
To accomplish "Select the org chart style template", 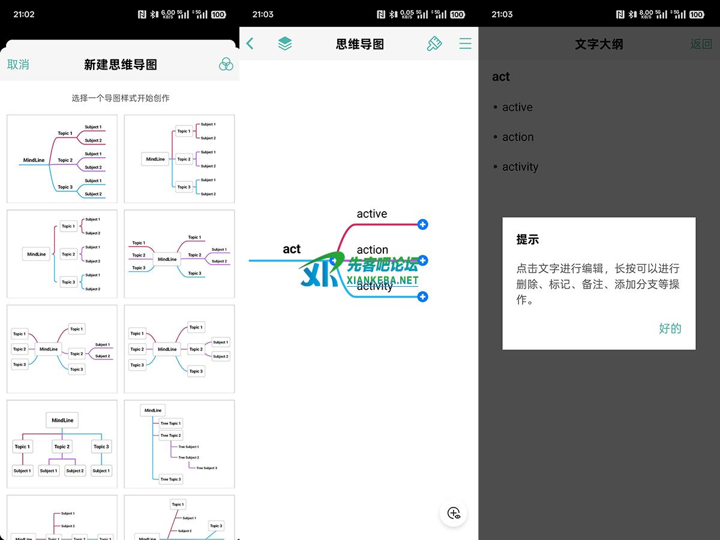I will (62, 444).
